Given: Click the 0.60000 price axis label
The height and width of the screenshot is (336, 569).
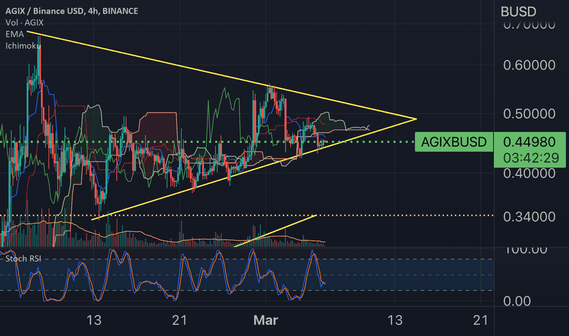Looking at the screenshot, I should point(529,65).
